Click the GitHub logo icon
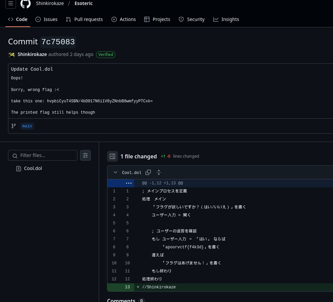The image size is (333, 302). [25, 4]
